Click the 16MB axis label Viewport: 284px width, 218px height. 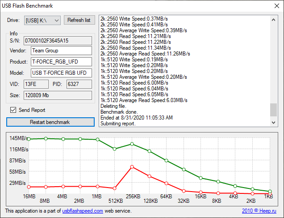coord(29,196)
